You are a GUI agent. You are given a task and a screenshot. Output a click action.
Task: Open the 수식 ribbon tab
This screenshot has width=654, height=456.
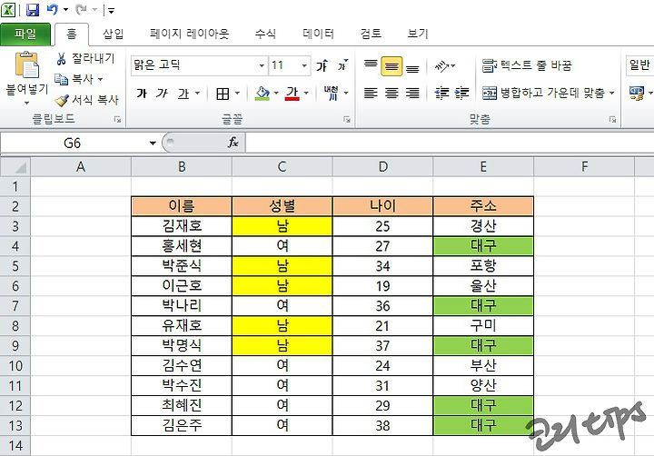tap(265, 34)
